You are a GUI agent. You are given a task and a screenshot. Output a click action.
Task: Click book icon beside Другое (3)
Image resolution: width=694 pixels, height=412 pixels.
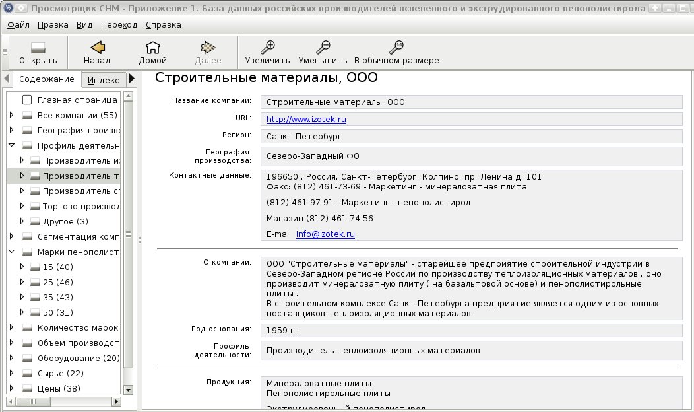click(35, 221)
